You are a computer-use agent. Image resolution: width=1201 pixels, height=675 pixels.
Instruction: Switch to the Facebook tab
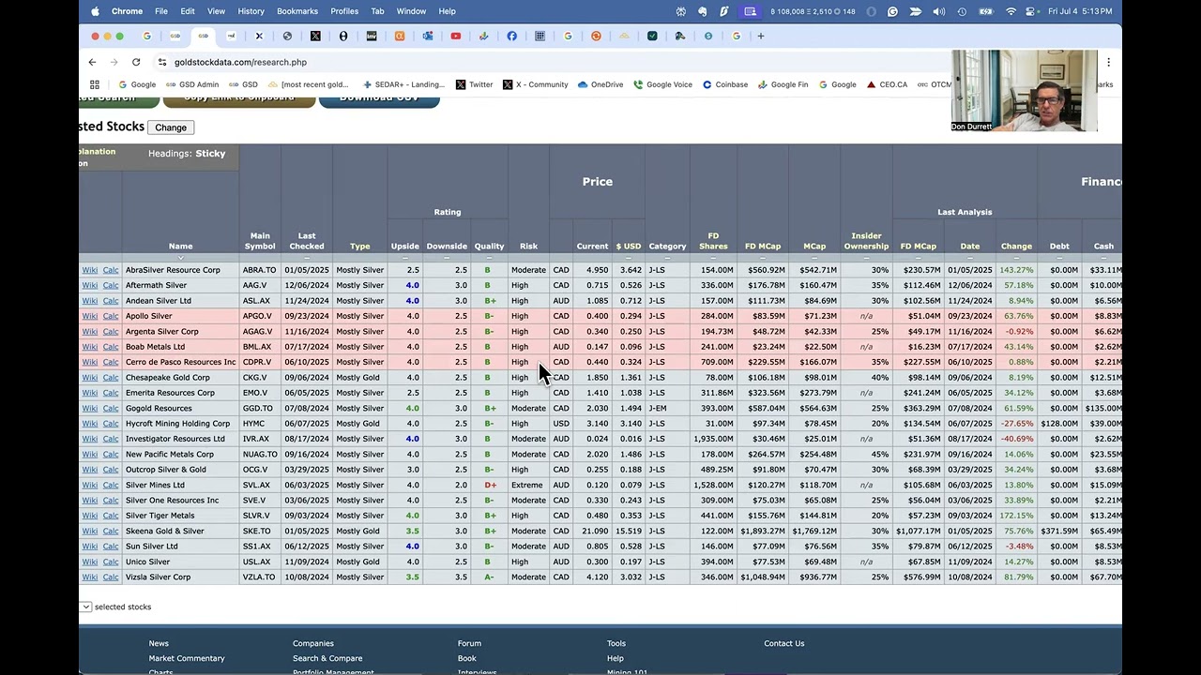pos(511,36)
